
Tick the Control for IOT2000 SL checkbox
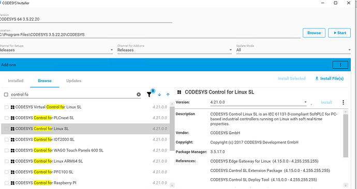tap(6, 139)
